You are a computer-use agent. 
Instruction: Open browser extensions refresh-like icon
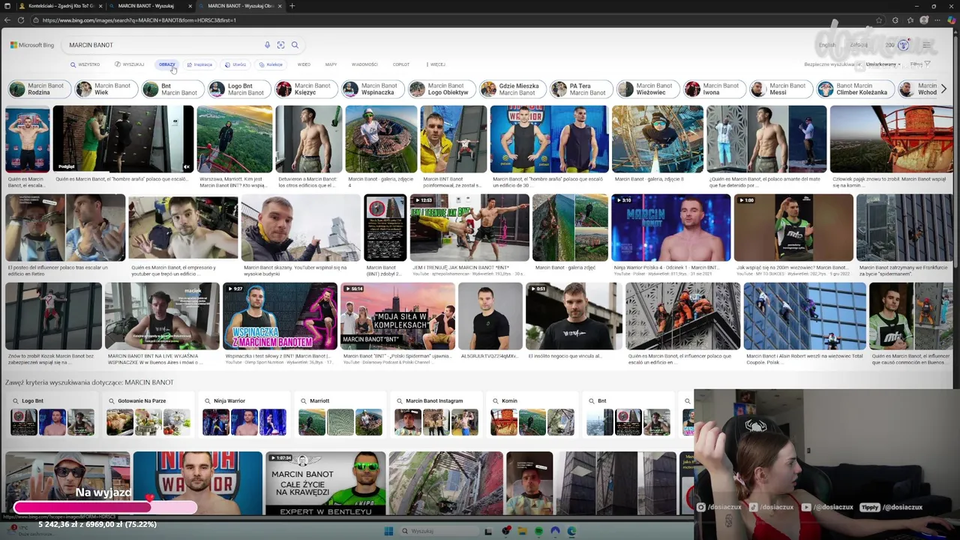point(895,20)
